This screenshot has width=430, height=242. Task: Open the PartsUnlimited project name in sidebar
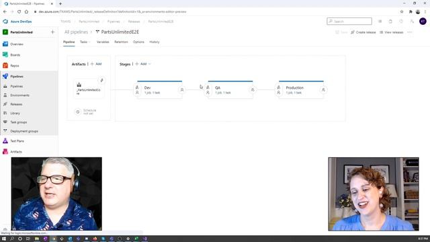click(21, 32)
